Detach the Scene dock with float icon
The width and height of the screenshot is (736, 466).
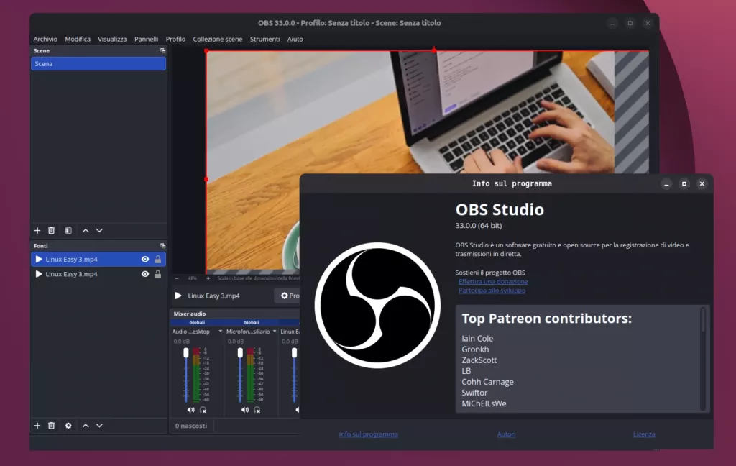(x=163, y=51)
